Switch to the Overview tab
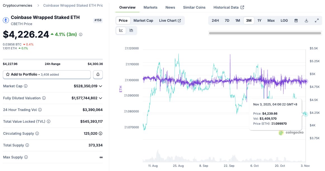The width and height of the screenshot is (325, 171). tap(127, 7)
